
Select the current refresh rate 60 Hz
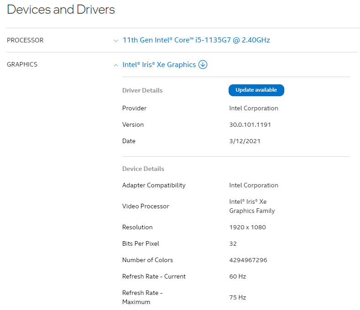click(x=238, y=277)
